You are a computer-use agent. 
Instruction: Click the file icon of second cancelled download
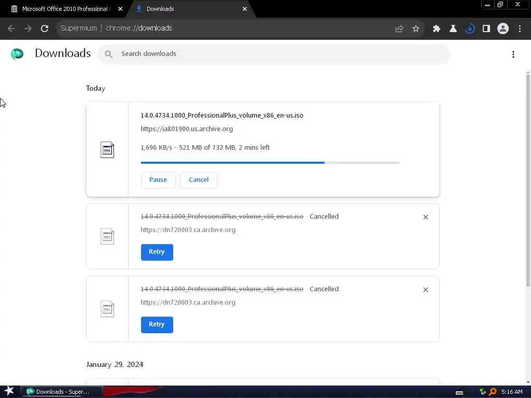[107, 309]
